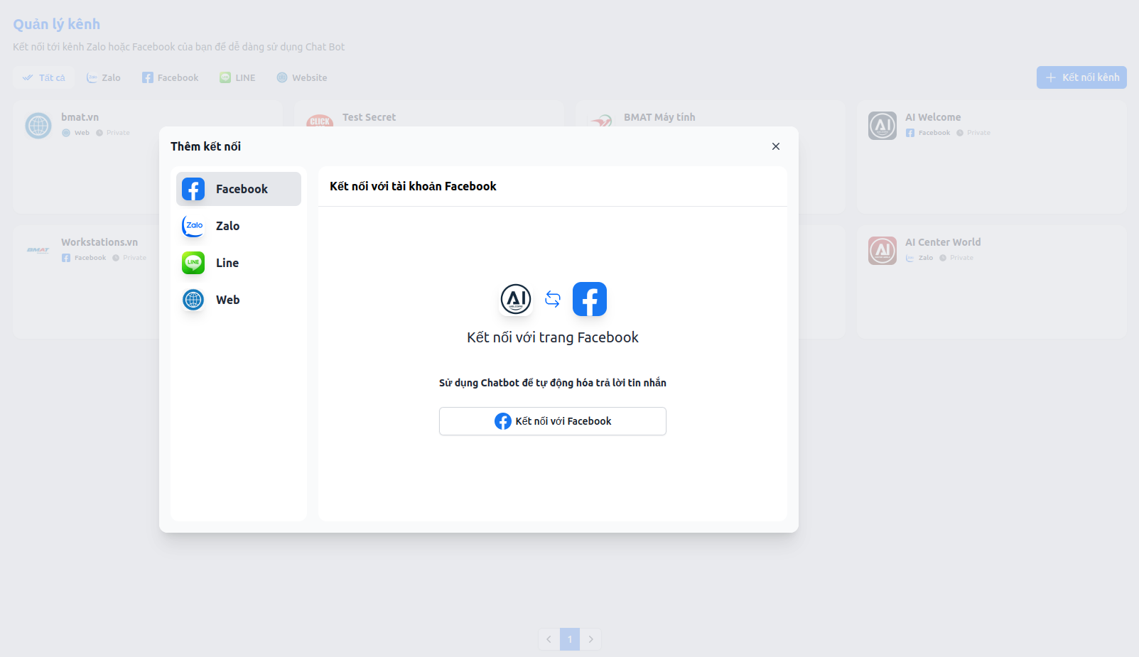This screenshot has width=1139, height=657.
Task: Select the Line channel option
Action: tap(238, 263)
